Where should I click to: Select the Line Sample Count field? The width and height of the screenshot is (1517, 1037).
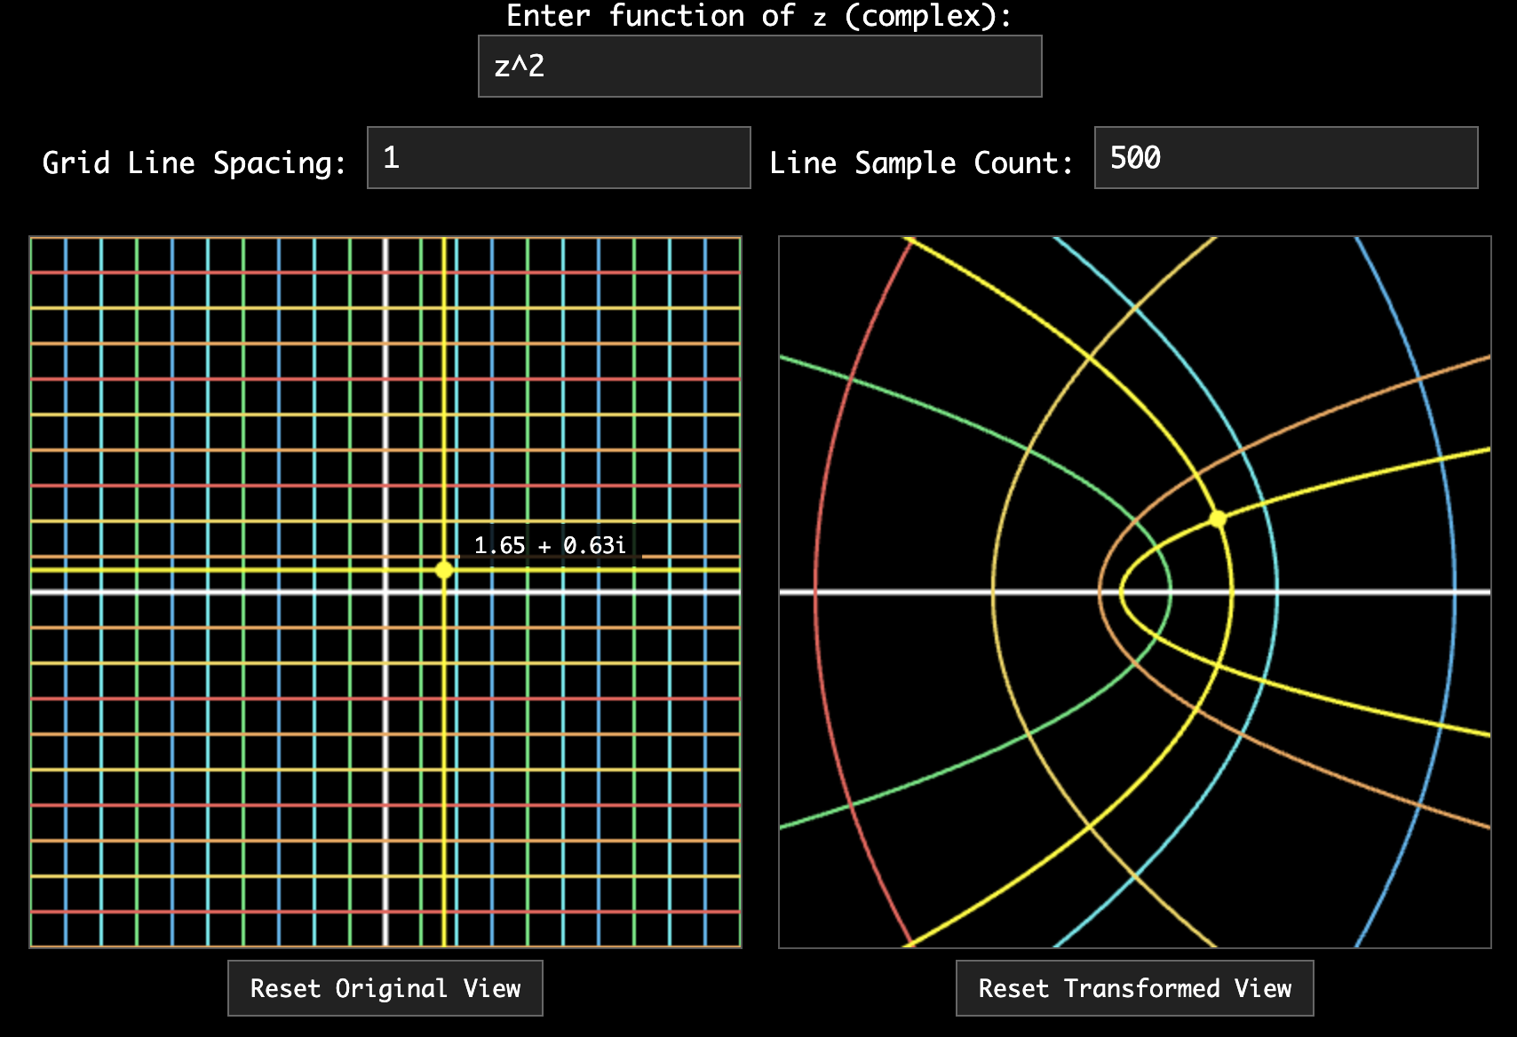pyautogui.click(x=1286, y=158)
